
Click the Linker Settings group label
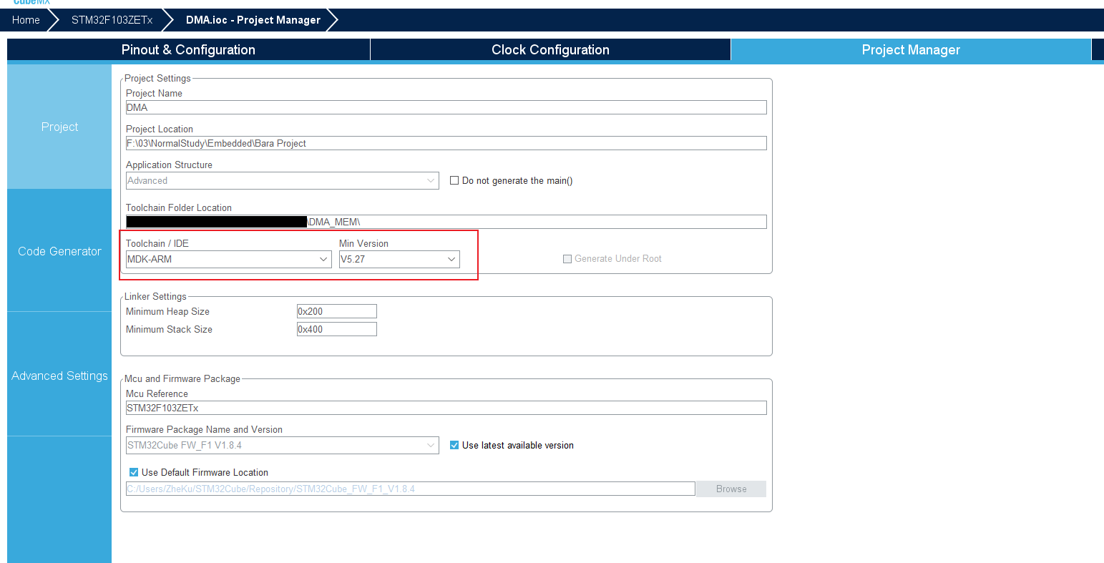click(155, 296)
